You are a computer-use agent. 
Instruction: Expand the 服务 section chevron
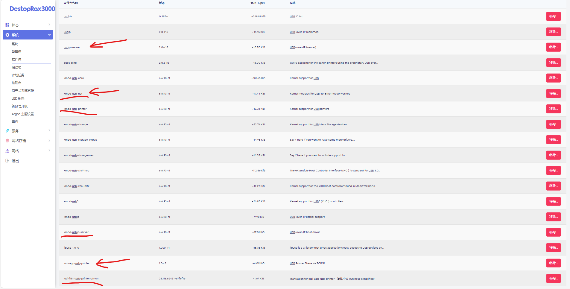point(49,130)
